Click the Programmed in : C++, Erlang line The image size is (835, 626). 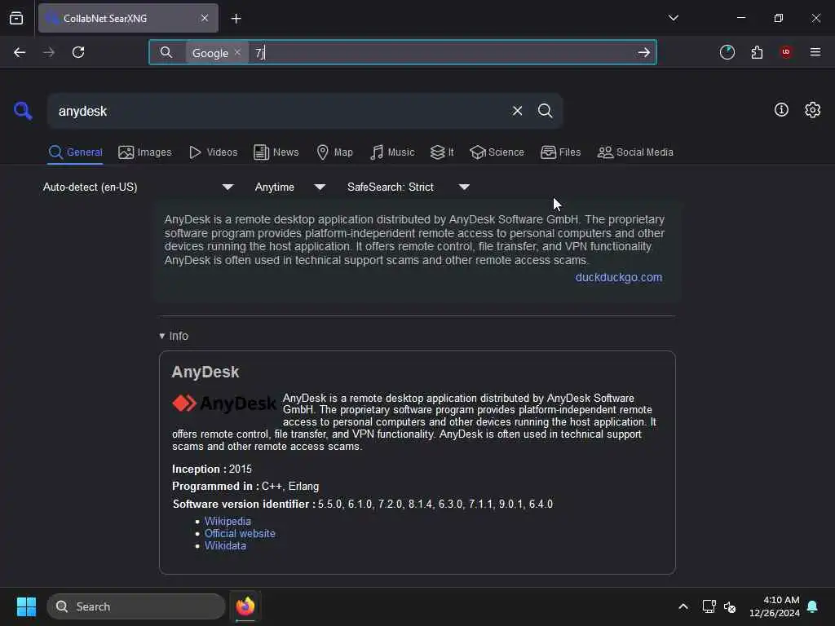click(245, 486)
